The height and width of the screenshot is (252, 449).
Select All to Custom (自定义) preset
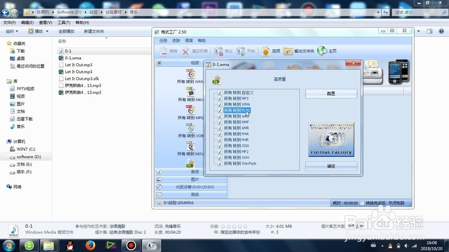pyautogui.click(x=238, y=93)
